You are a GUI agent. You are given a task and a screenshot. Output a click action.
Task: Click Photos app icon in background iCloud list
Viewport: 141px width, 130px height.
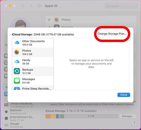tap(57, 19)
